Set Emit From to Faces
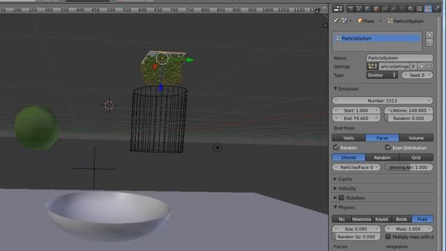 pyautogui.click(x=383, y=138)
